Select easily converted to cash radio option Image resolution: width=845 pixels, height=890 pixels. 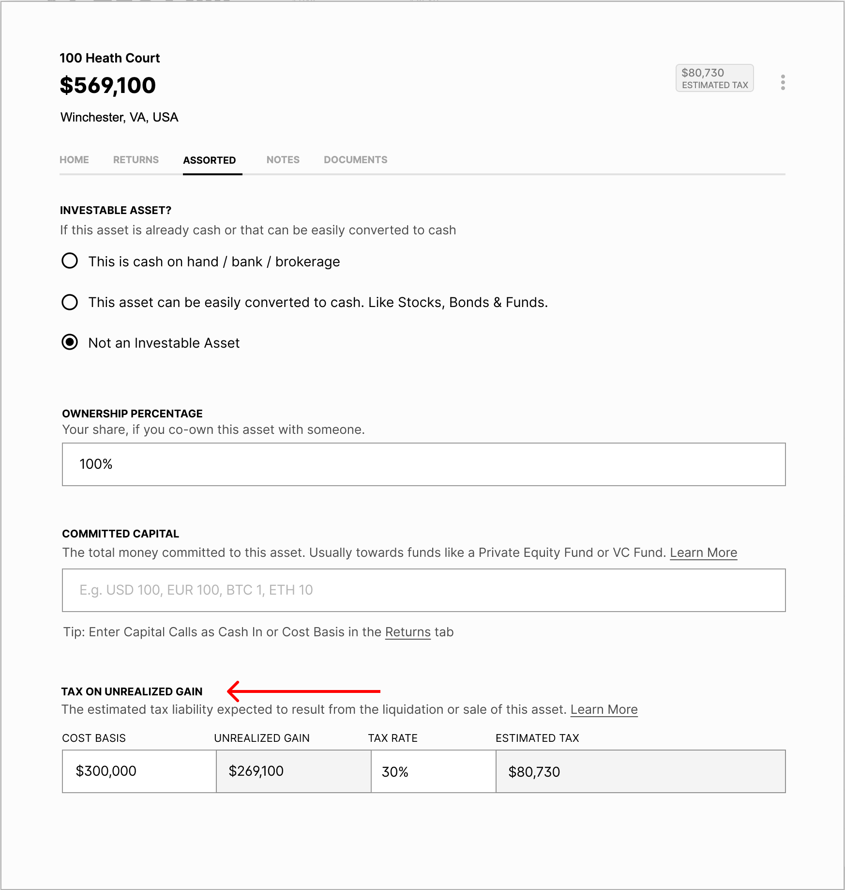[70, 302]
